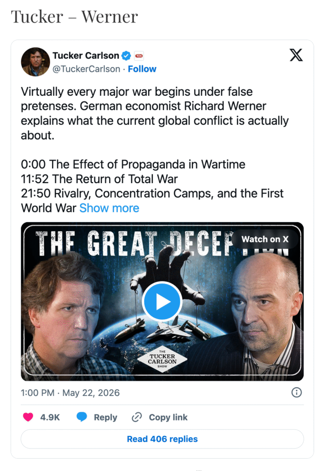The image size is (323, 471).
Task: Click the Watch on X button
Action: click(265, 239)
